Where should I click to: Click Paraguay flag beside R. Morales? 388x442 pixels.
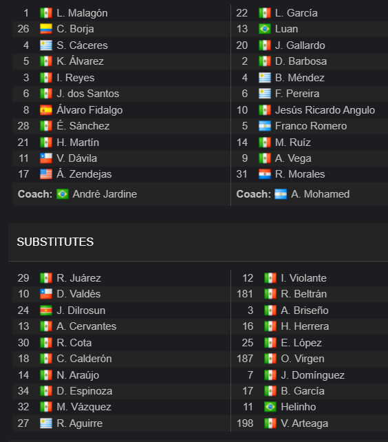click(x=265, y=174)
